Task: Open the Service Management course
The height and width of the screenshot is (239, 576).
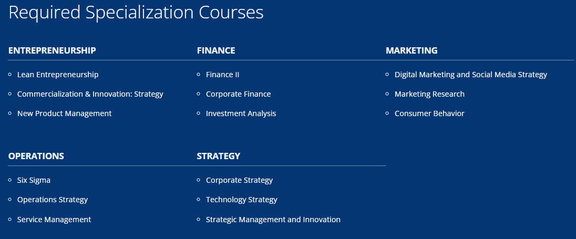Action: pos(54,220)
